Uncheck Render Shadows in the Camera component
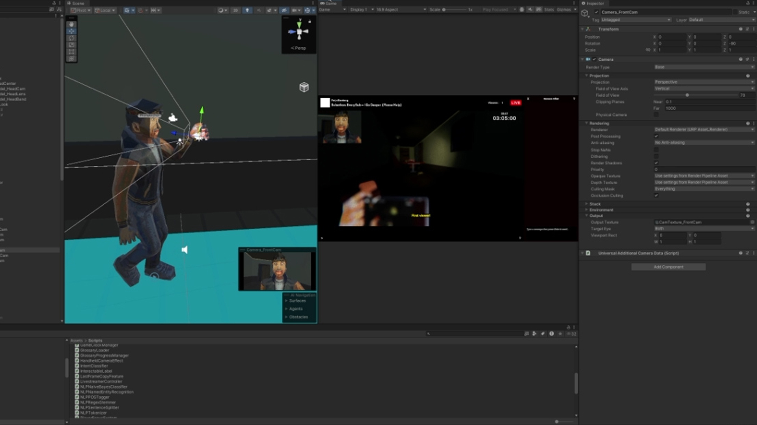Screen dimensions: 757x425 (656, 163)
